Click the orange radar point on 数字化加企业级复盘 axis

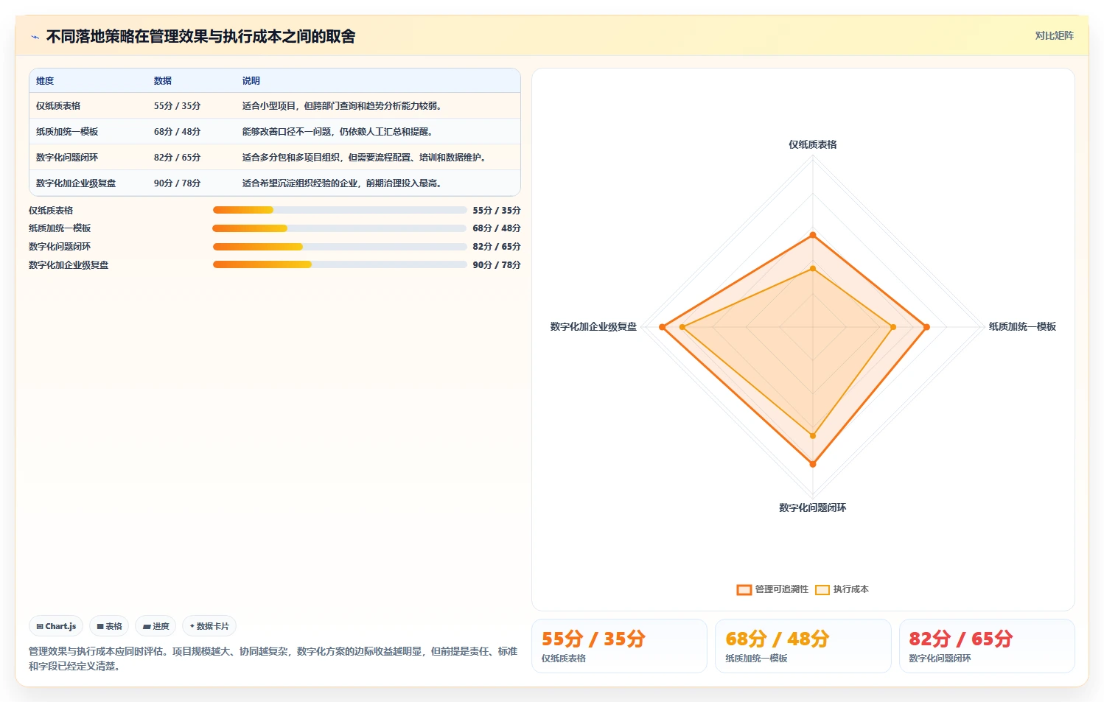663,327
